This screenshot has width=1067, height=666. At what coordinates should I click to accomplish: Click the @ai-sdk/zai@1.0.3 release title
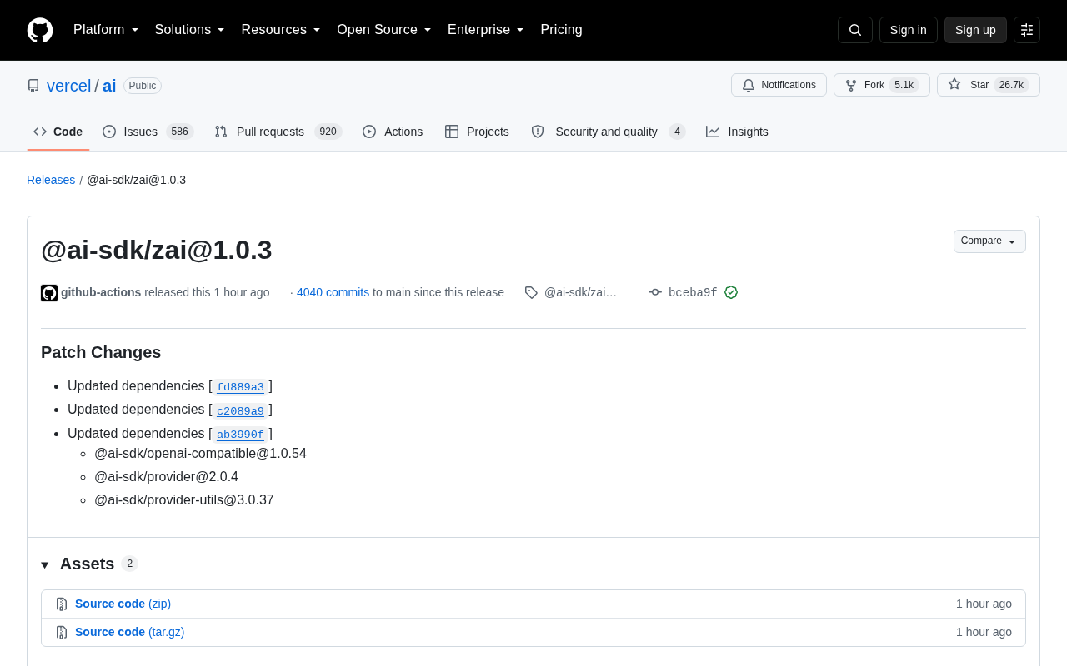click(157, 250)
